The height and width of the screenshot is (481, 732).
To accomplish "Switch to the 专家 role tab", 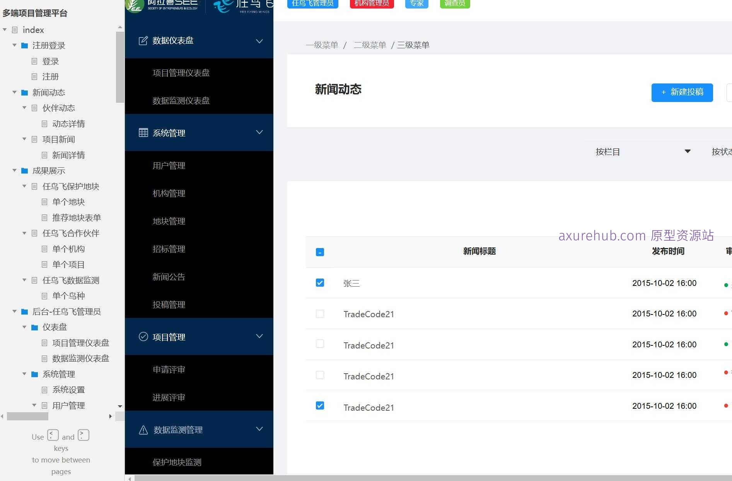I will click(416, 3).
